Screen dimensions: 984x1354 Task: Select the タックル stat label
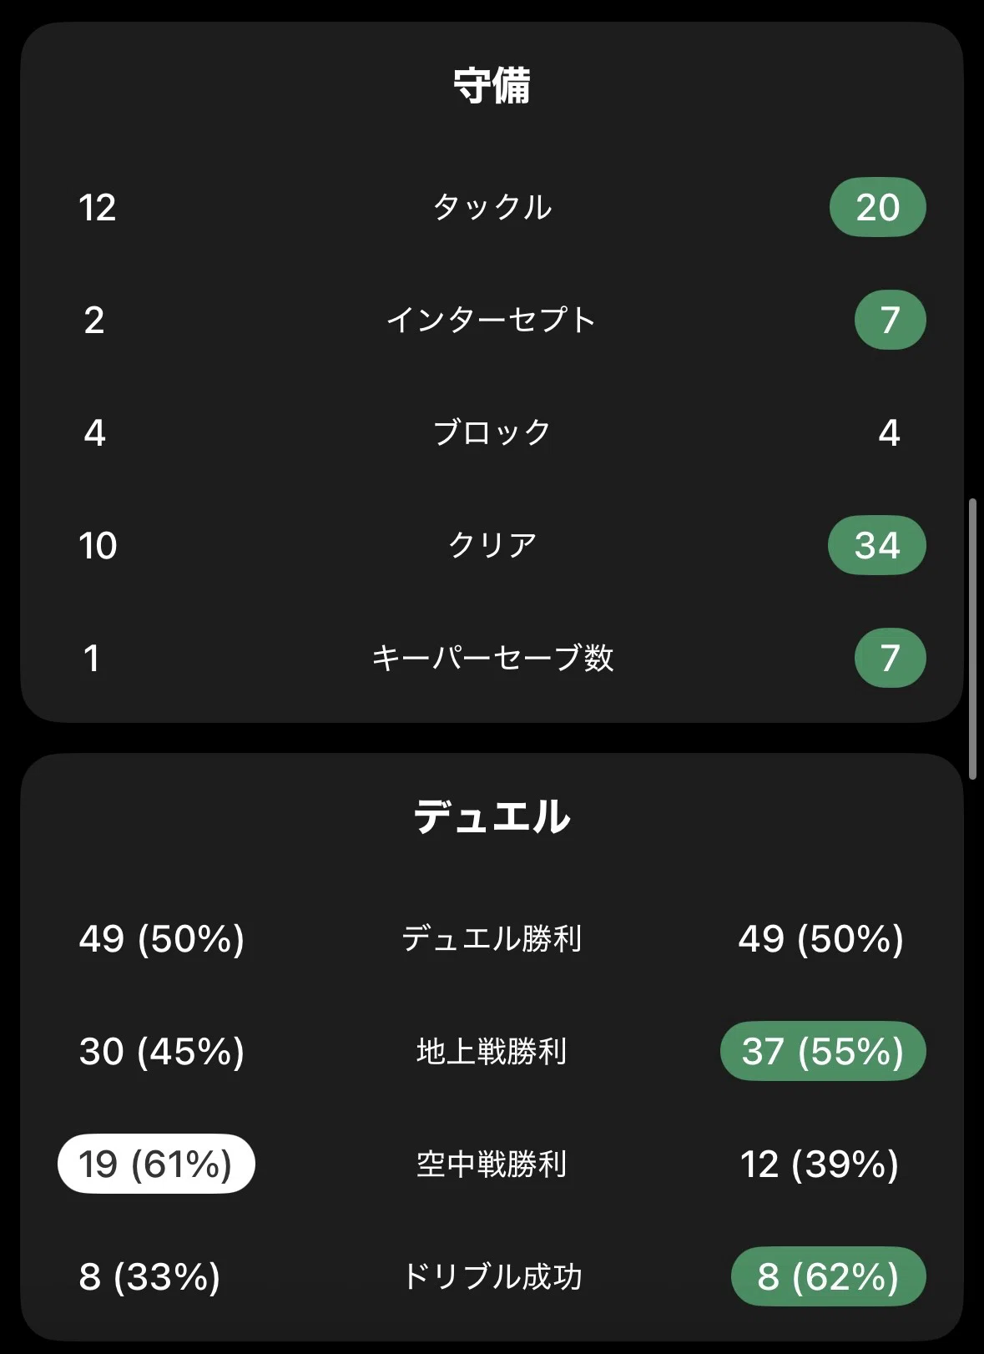pos(492,207)
